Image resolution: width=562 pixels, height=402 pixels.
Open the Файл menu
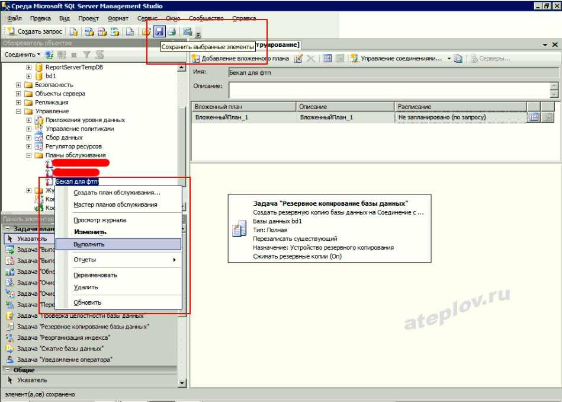pyautogui.click(x=14, y=18)
